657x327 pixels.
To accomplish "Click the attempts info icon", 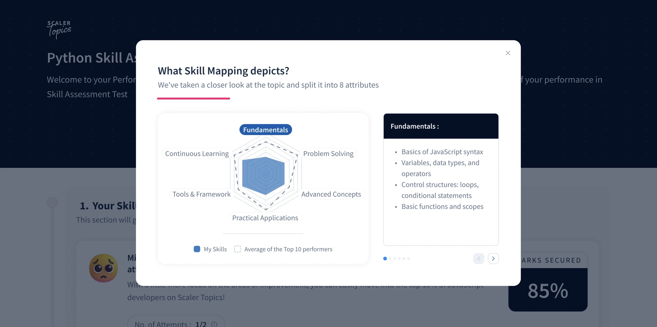I will 214,324.
